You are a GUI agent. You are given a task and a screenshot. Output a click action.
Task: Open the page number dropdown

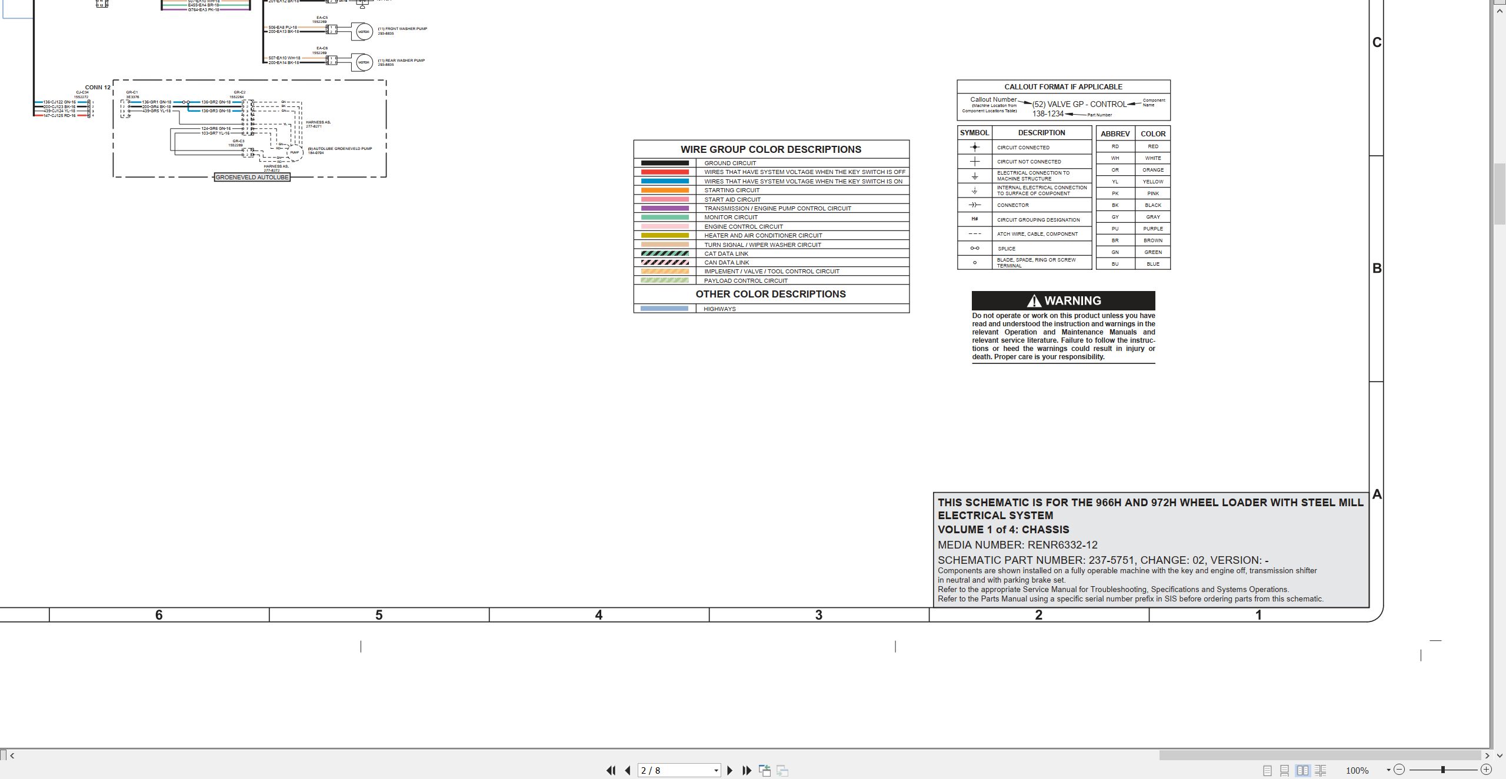click(716, 771)
